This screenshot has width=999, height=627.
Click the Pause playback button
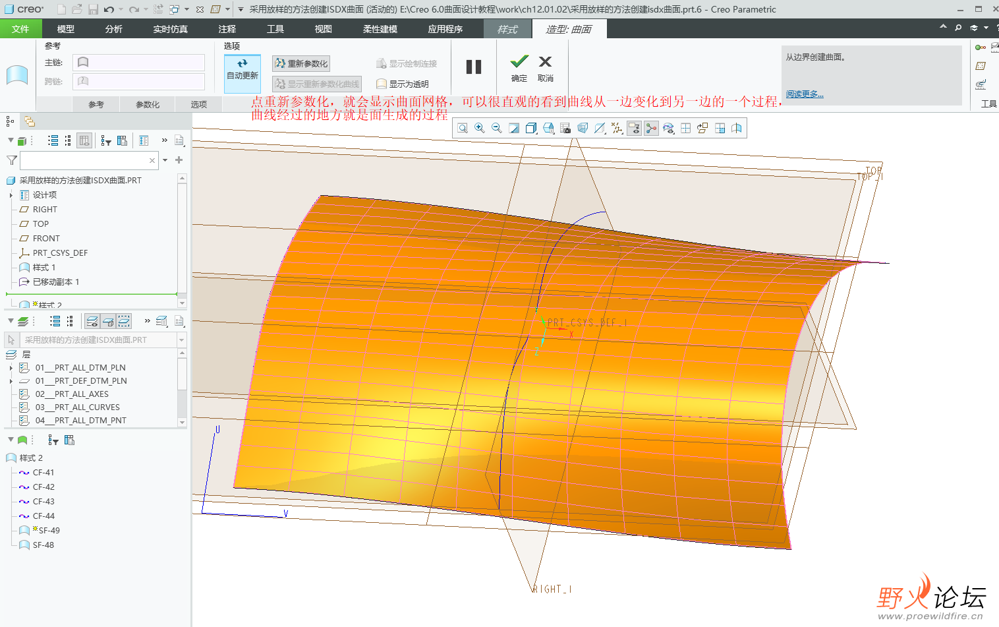(474, 67)
